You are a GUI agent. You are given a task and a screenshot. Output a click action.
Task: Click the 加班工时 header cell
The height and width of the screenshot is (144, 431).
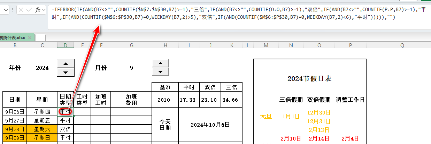coord(101,100)
